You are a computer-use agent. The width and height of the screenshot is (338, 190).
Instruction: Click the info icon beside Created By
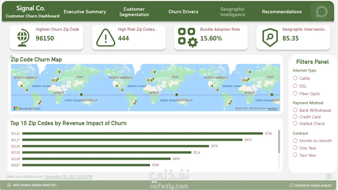click(x=291, y=186)
